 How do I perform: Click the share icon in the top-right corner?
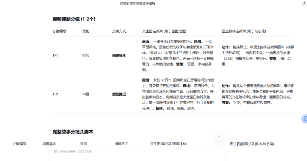(304, 4)
